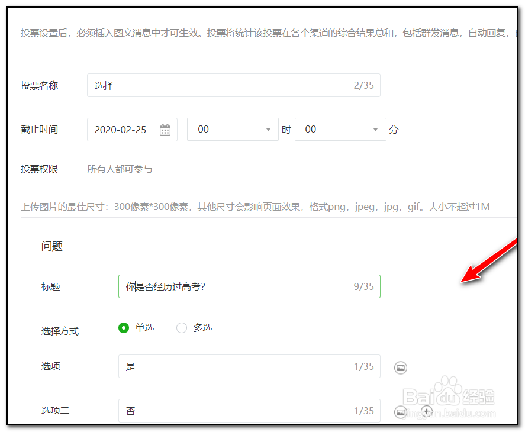Click the 截止时间 label

point(39,130)
